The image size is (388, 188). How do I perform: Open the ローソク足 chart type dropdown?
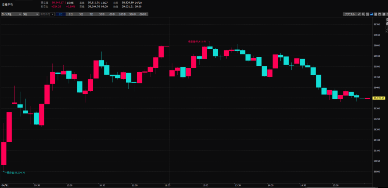(x=11, y=14)
